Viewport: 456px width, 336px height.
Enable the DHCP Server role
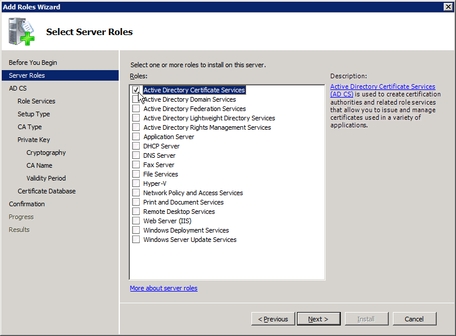point(136,146)
